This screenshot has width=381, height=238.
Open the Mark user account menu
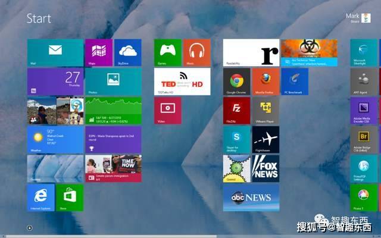coord(358,18)
